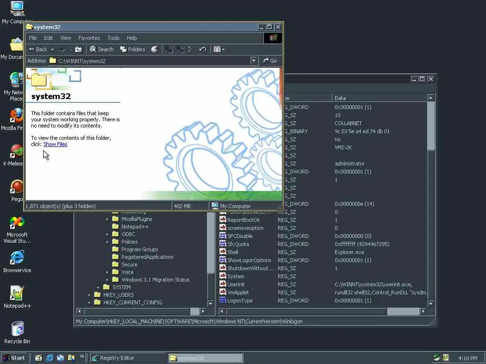This screenshot has width=486, height=364.
Task: Click the Back toolbar button
Action: tap(37, 49)
